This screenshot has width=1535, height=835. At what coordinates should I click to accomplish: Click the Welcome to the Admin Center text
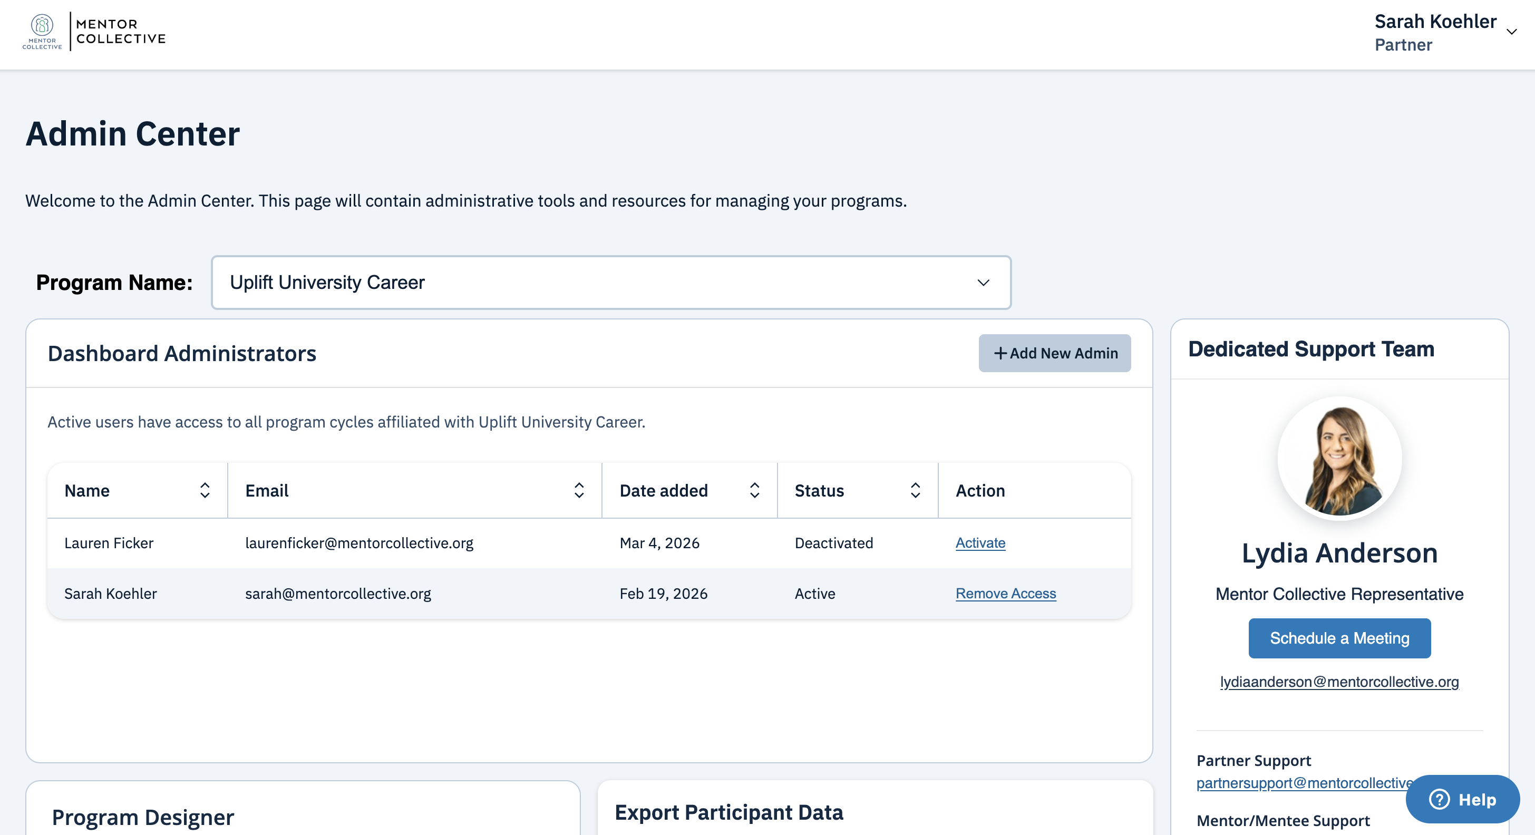tap(466, 201)
